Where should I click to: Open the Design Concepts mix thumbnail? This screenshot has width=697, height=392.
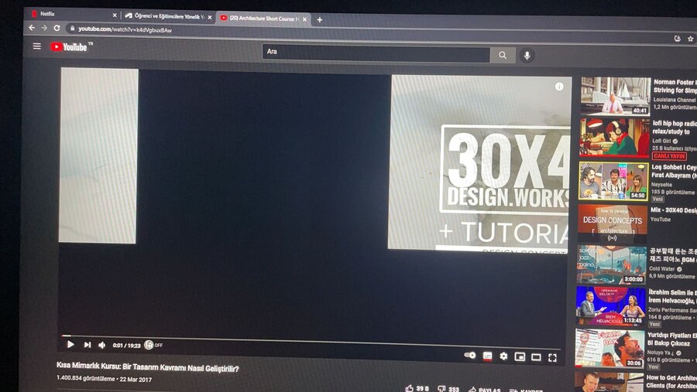pos(612,223)
